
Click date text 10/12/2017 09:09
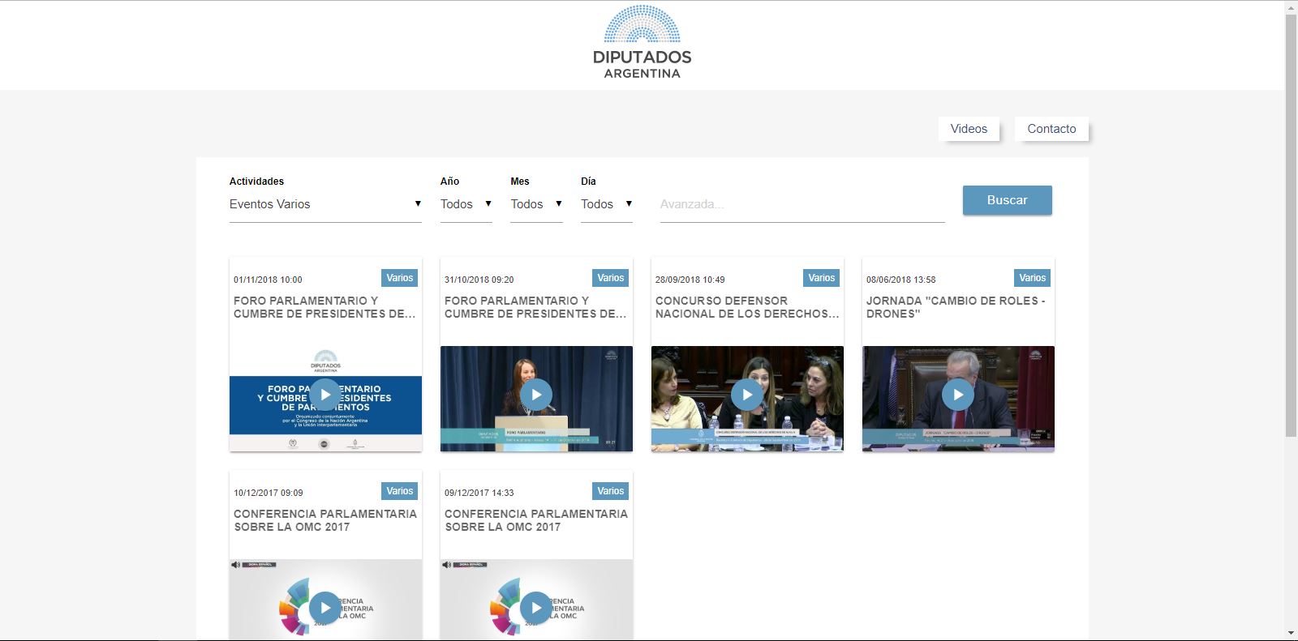point(268,493)
